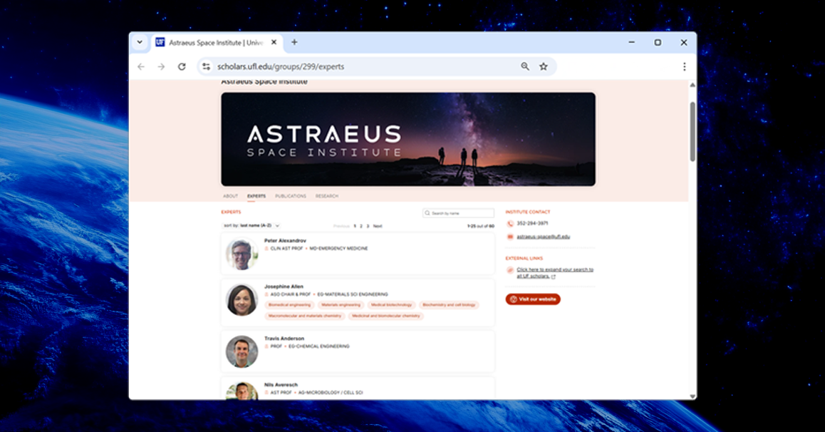The height and width of the screenshot is (432, 825).
Task: View site information in address bar
Action: click(x=207, y=67)
